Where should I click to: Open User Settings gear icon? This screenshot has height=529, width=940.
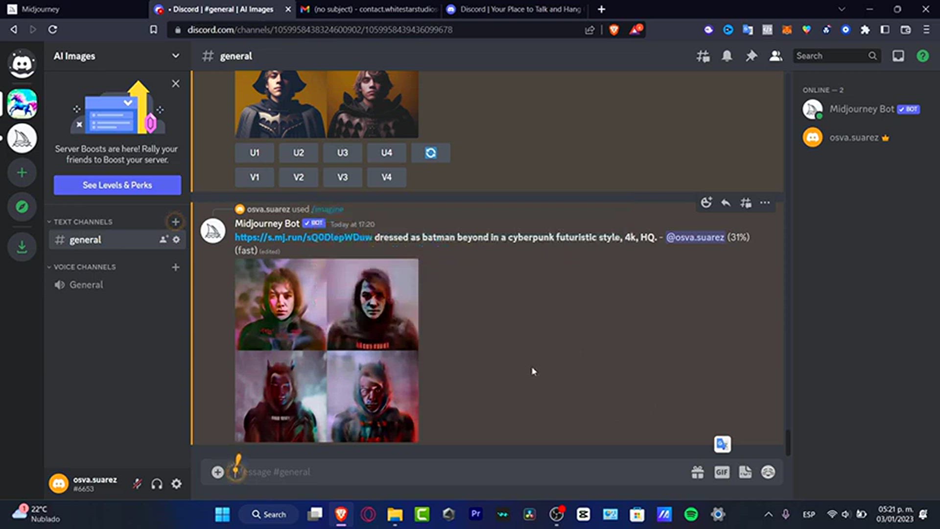tap(177, 484)
